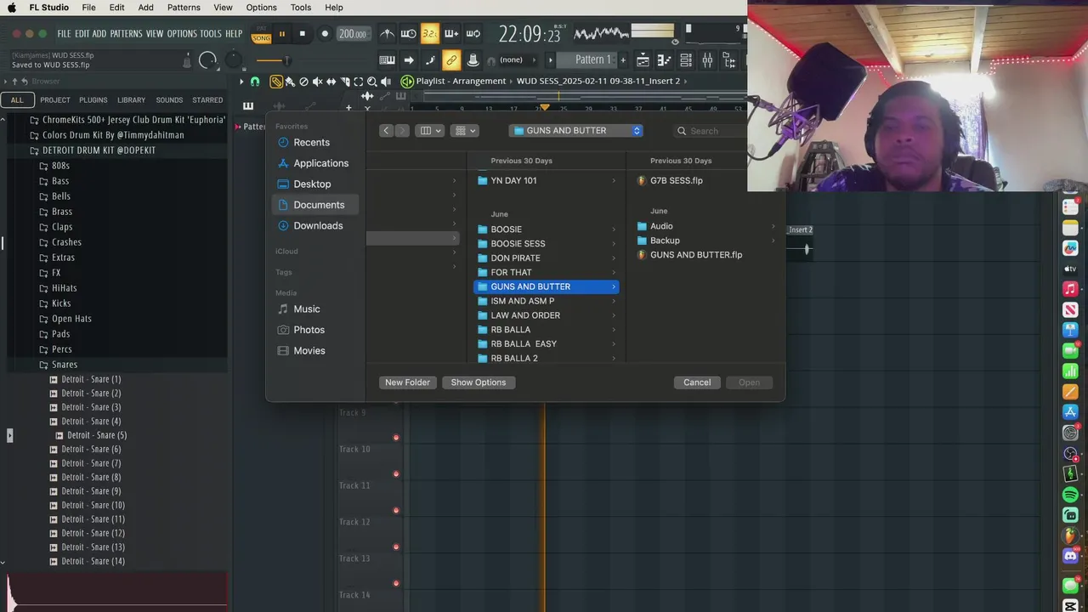The image size is (1088, 612).
Task: Toggle the highlighted countdown before recording icon
Action: pyautogui.click(x=430, y=34)
